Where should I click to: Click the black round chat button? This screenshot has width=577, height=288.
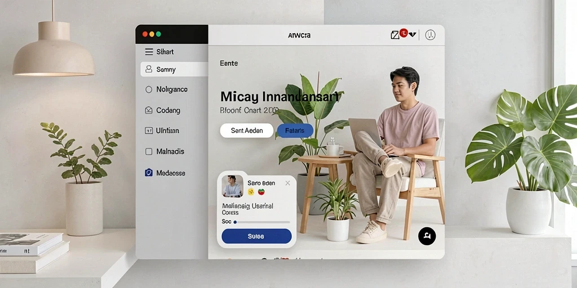coord(427,236)
